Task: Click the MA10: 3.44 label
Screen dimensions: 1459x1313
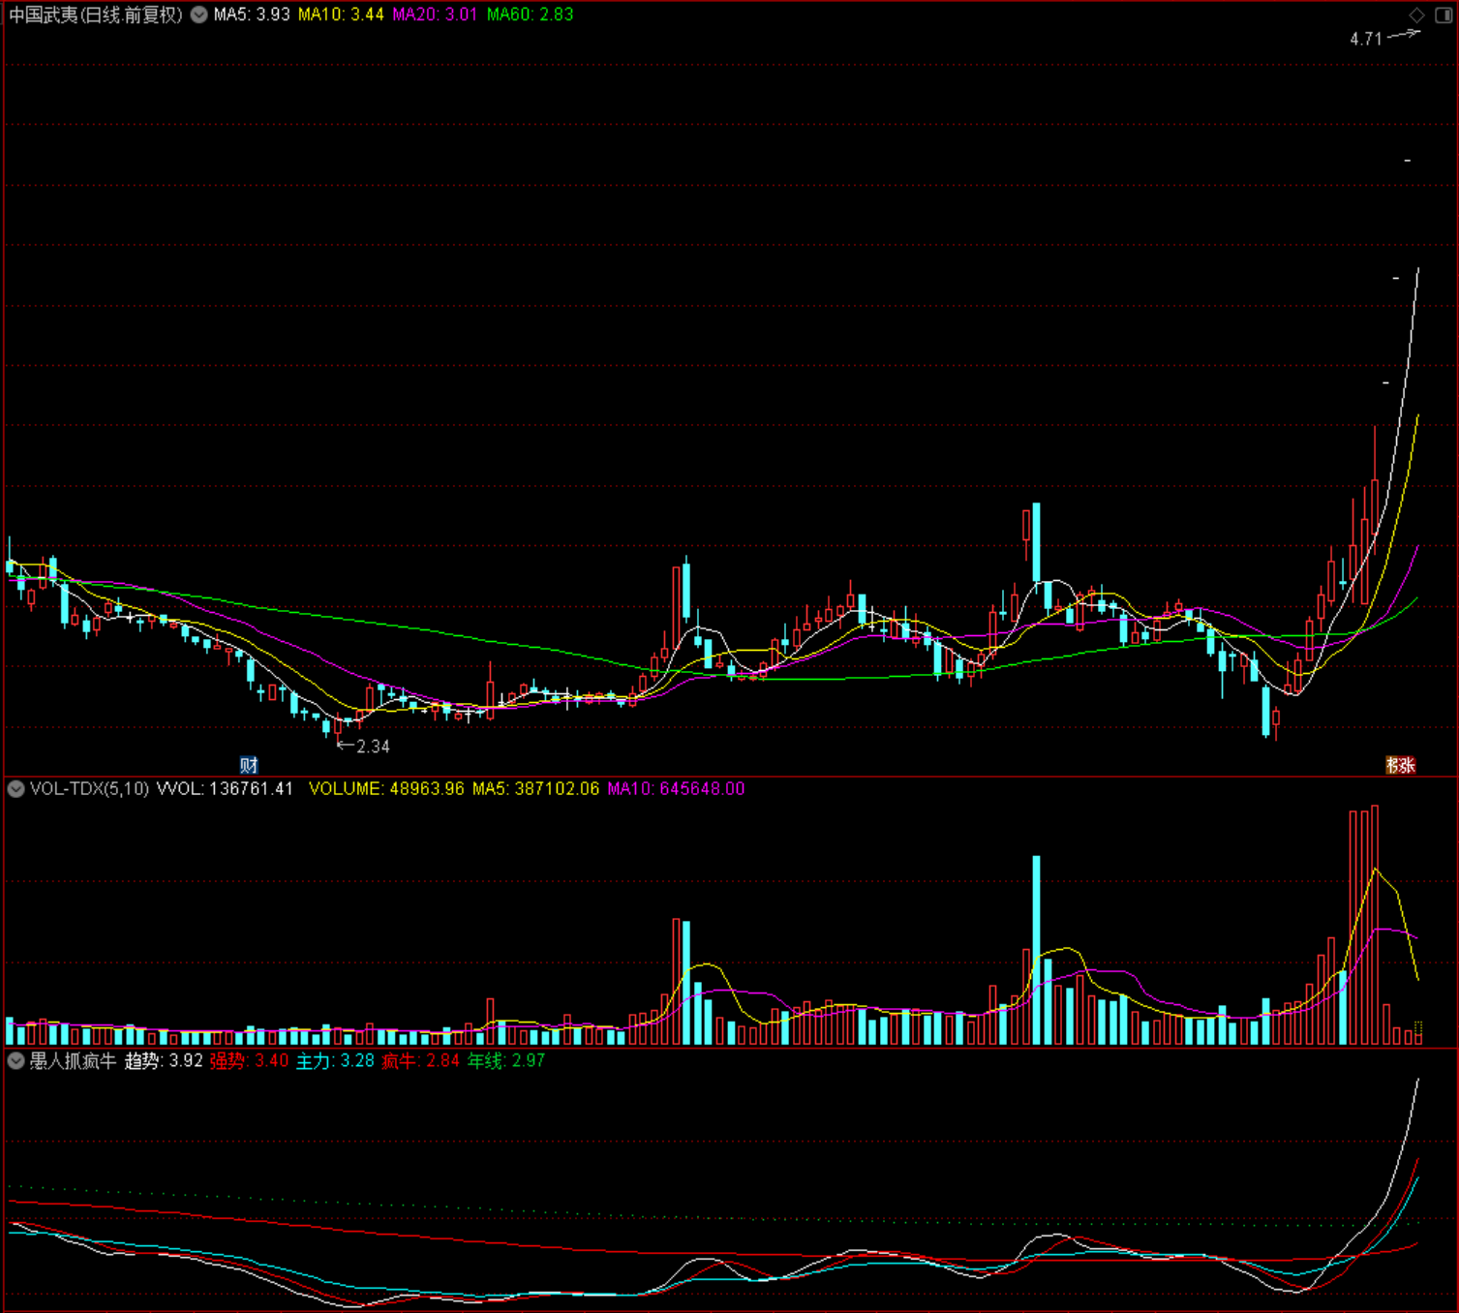Action: (x=341, y=15)
